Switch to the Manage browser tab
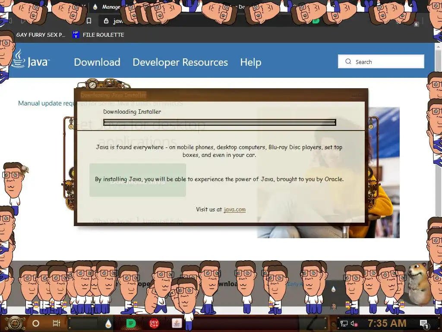442x332 pixels. coord(107,7)
